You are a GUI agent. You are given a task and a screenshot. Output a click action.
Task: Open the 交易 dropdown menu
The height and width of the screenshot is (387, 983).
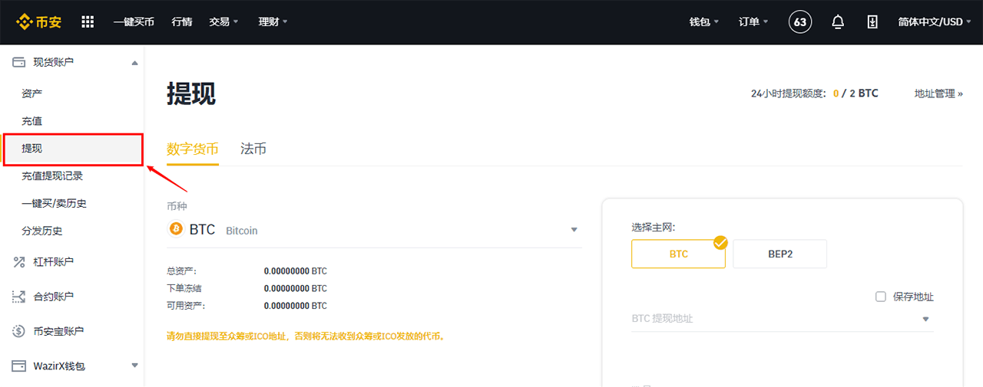[x=223, y=21]
